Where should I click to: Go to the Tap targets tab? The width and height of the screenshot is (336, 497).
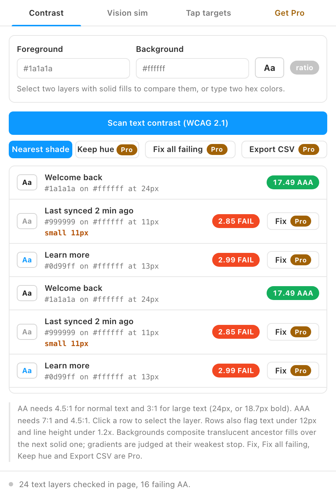point(209,13)
